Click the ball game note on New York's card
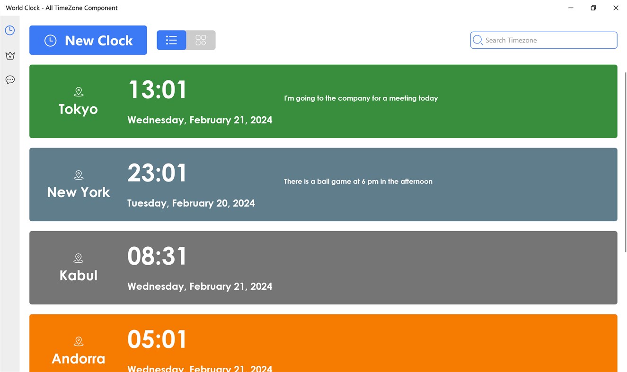The image size is (627, 372). point(358,182)
